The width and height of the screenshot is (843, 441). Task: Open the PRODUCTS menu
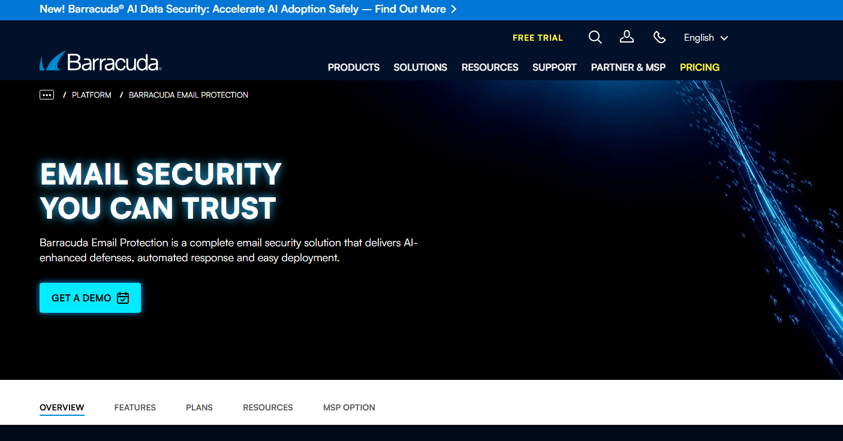coord(354,67)
